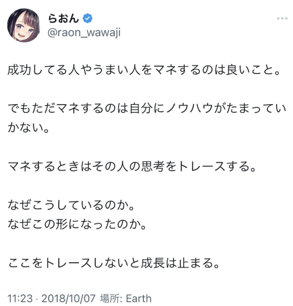
Task: Click the @raon_wawaji handle
Action: (84, 33)
